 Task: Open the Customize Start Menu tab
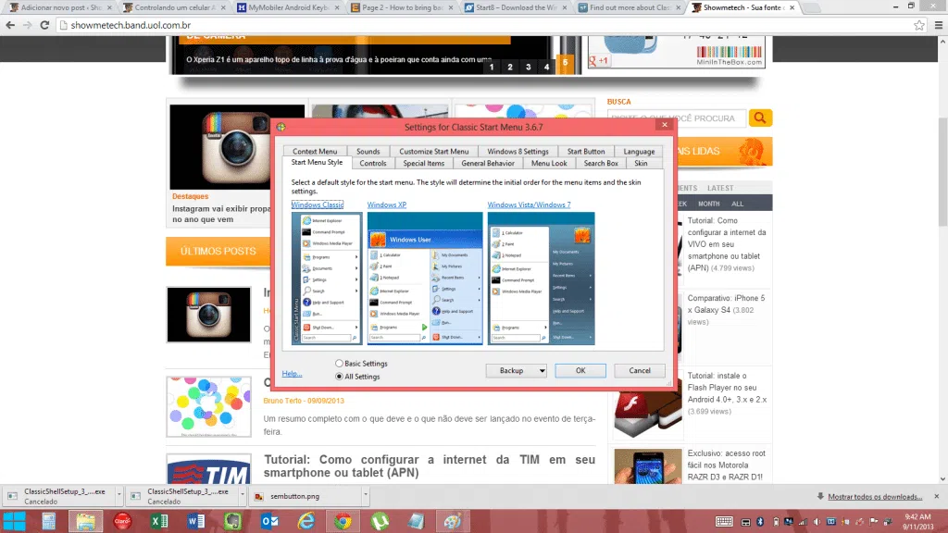tap(433, 151)
